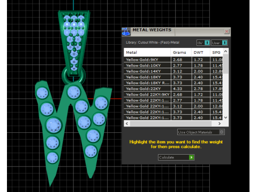The width and height of the screenshot is (257, 192).
Task: Click the horizontal scroll left arrow
Action: 127,123
